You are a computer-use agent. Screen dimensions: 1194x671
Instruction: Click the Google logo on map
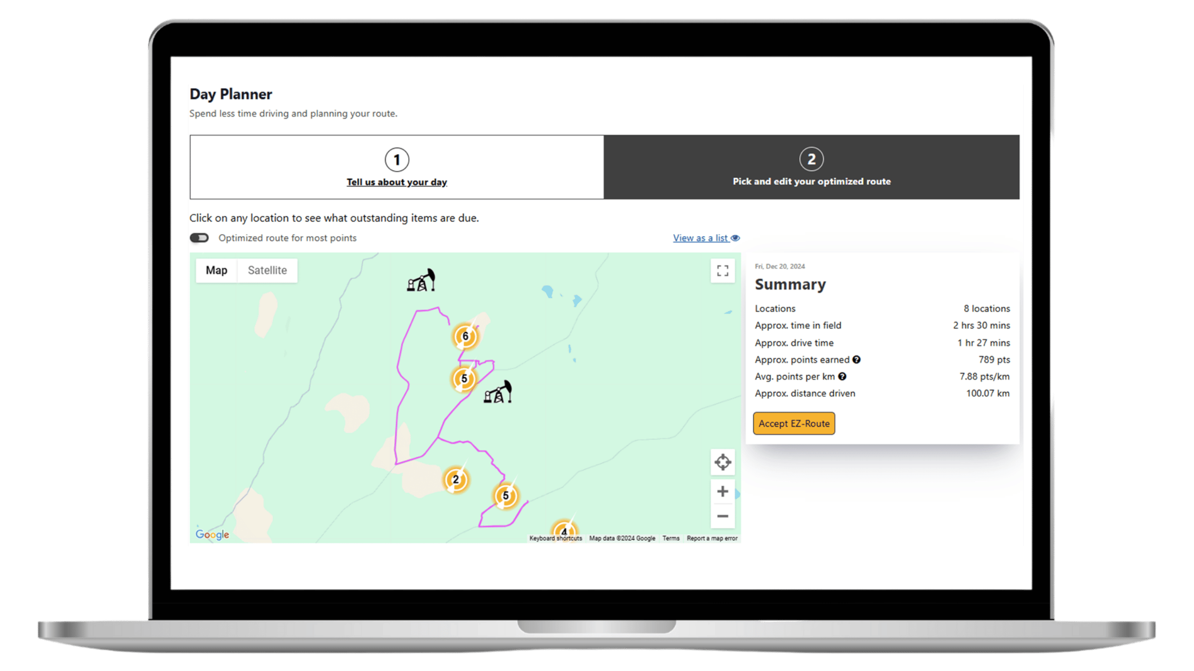pos(212,534)
